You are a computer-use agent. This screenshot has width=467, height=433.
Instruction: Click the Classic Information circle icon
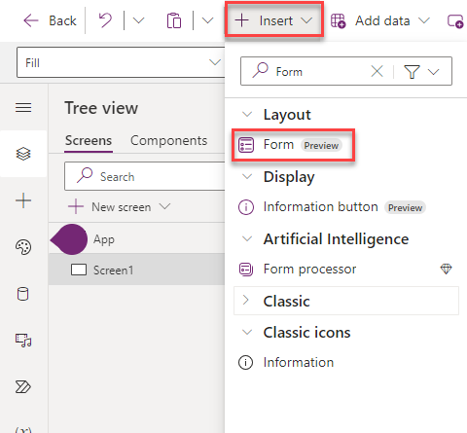coord(246,362)
